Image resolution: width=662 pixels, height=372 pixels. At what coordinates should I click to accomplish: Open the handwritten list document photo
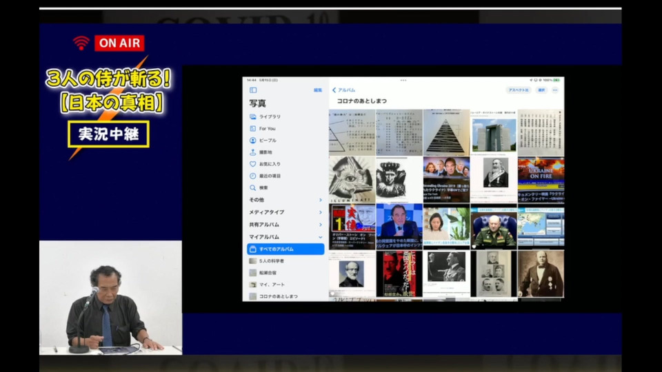pos(399,132)
